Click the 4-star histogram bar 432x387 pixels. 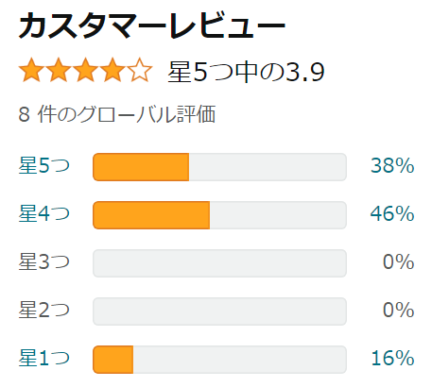click(219, 215)
